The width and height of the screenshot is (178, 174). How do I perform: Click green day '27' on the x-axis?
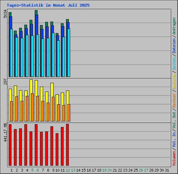[146, 170]
